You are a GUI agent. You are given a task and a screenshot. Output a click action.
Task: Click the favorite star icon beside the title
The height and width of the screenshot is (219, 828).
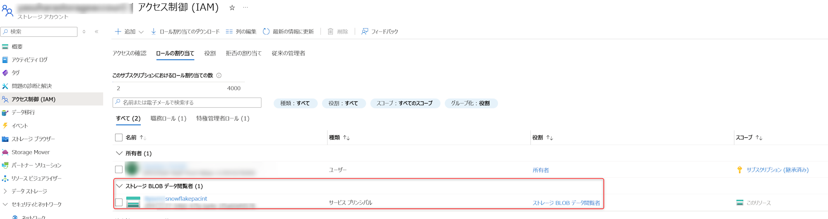pyautogui.click(x=232, y=8)
